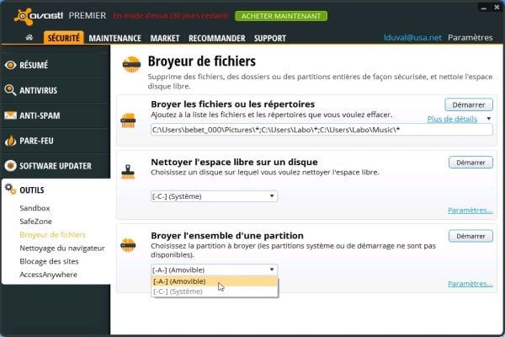
Task: Start shredding files with Démarrer
Action: pos(469,104)
